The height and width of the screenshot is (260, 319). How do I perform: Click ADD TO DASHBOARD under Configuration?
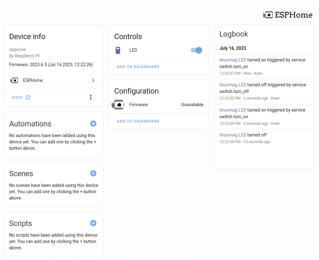(x=138, y=121)
